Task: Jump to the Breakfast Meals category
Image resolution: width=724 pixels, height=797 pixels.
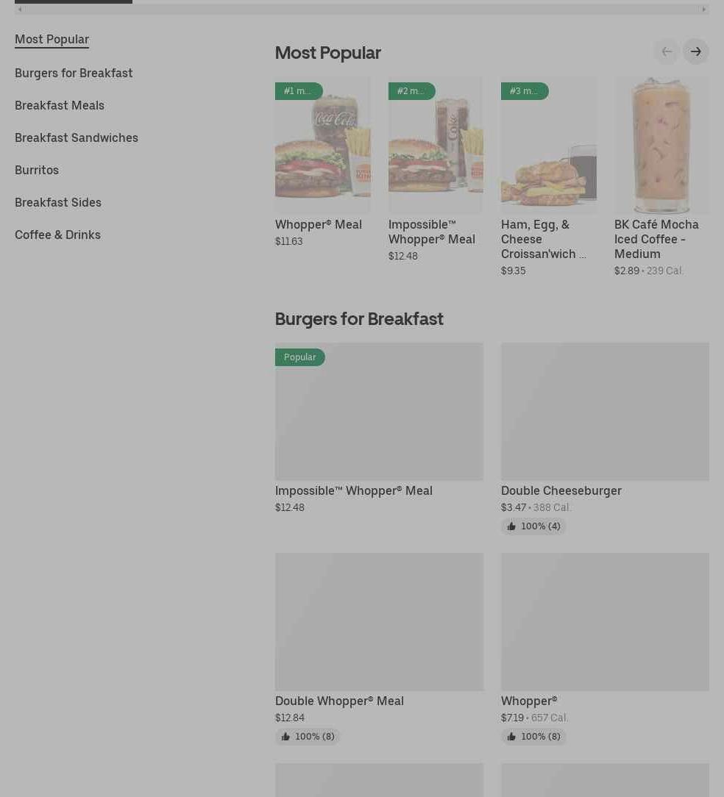Action: [60, 106]
